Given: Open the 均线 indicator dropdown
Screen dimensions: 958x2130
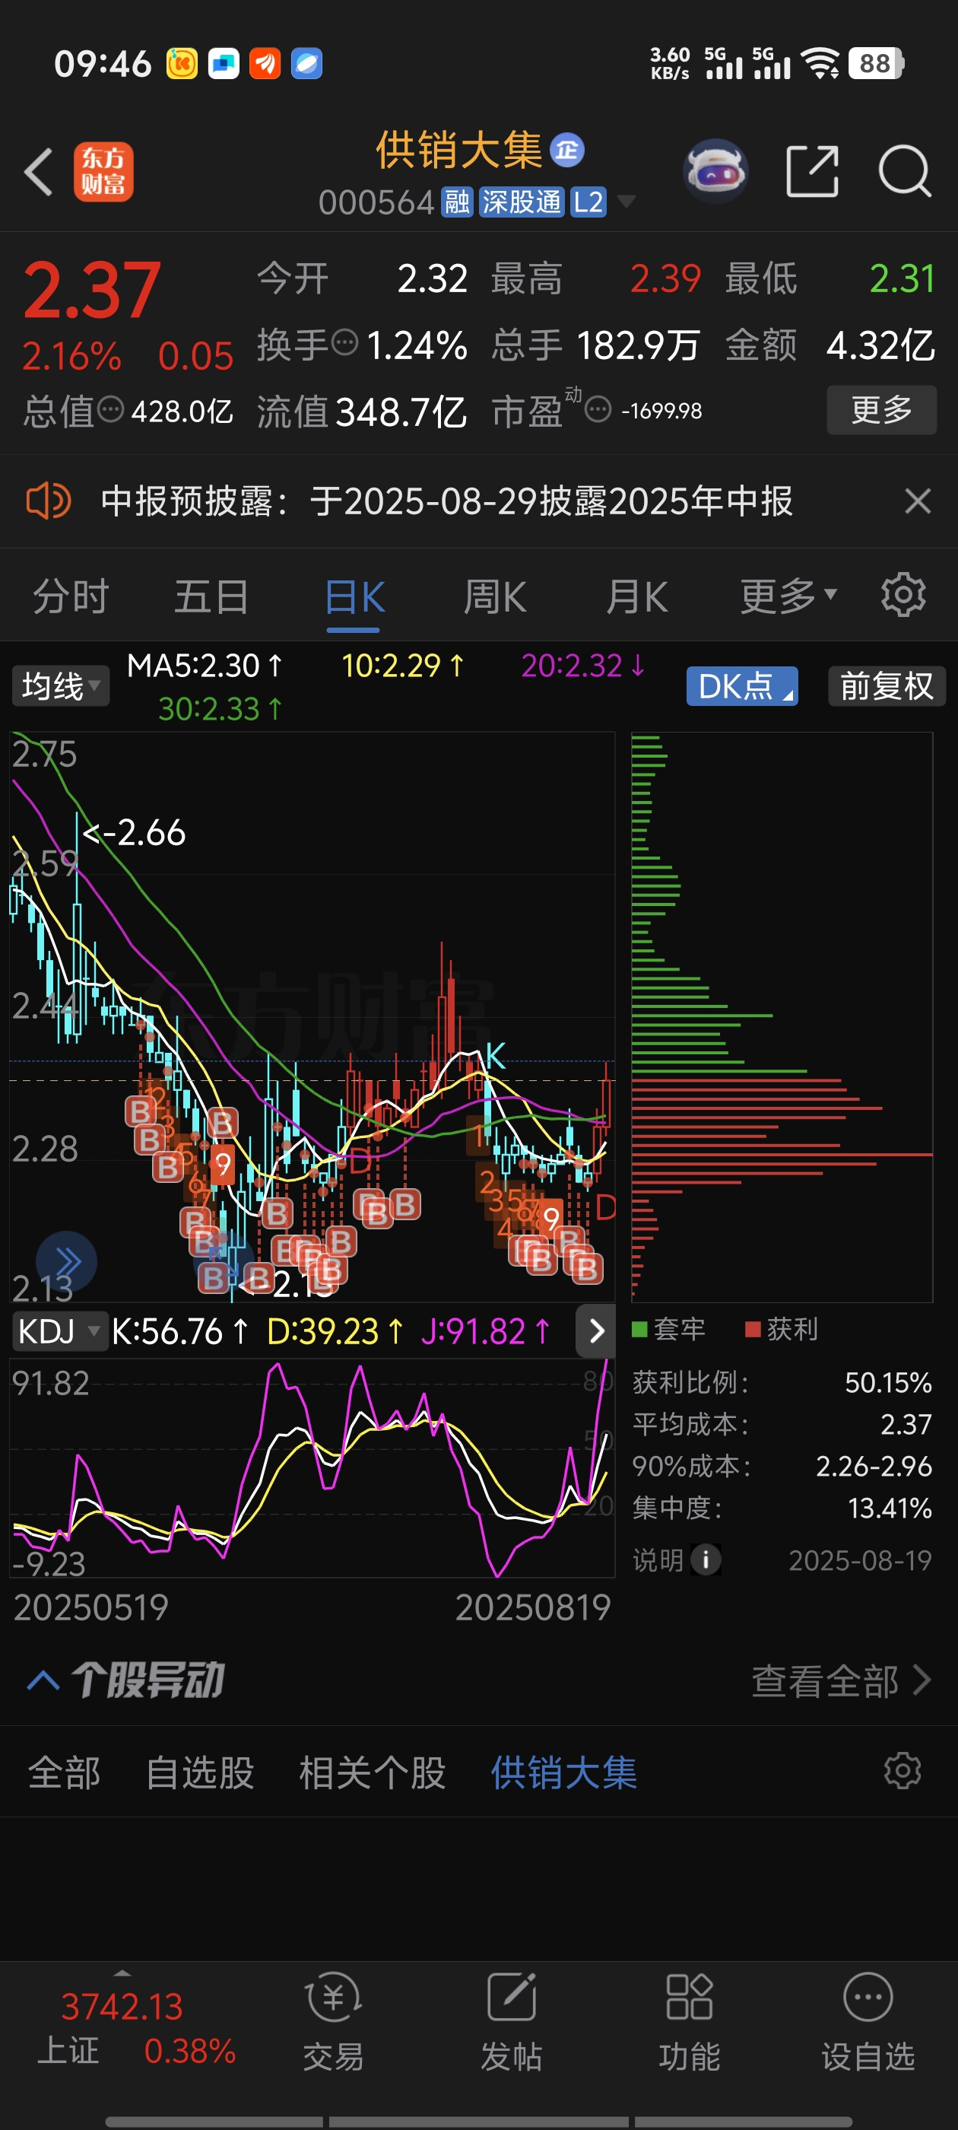Looking at the screenshot, I should coord(60,685).
